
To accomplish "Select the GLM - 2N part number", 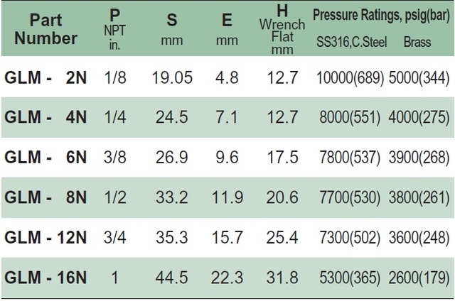I will pyautogui.click(x=45, y=77).
